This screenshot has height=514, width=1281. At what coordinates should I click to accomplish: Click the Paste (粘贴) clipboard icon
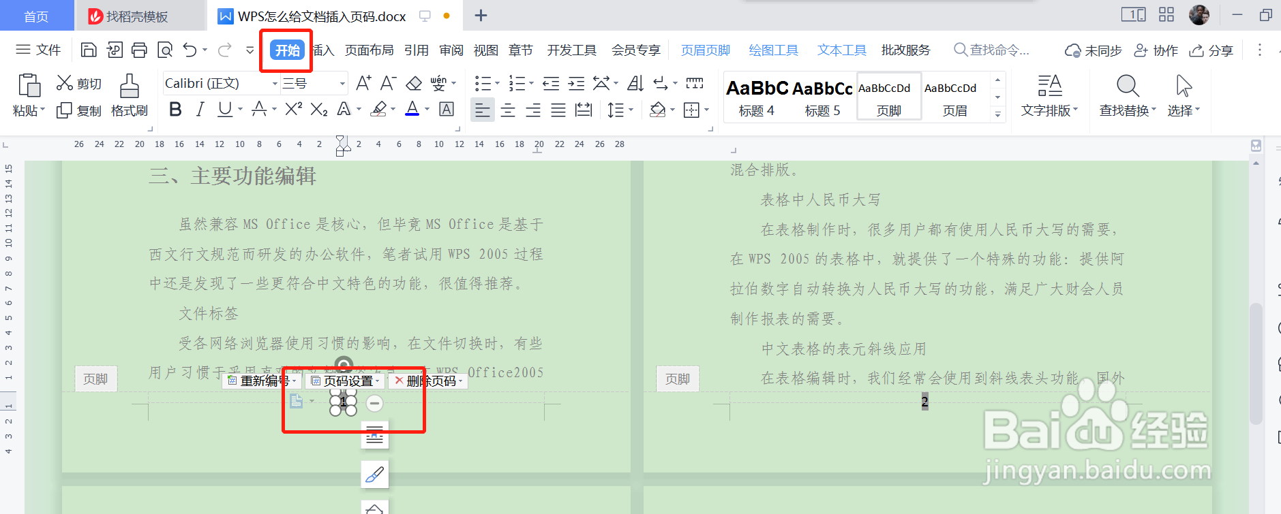(29, 86)
